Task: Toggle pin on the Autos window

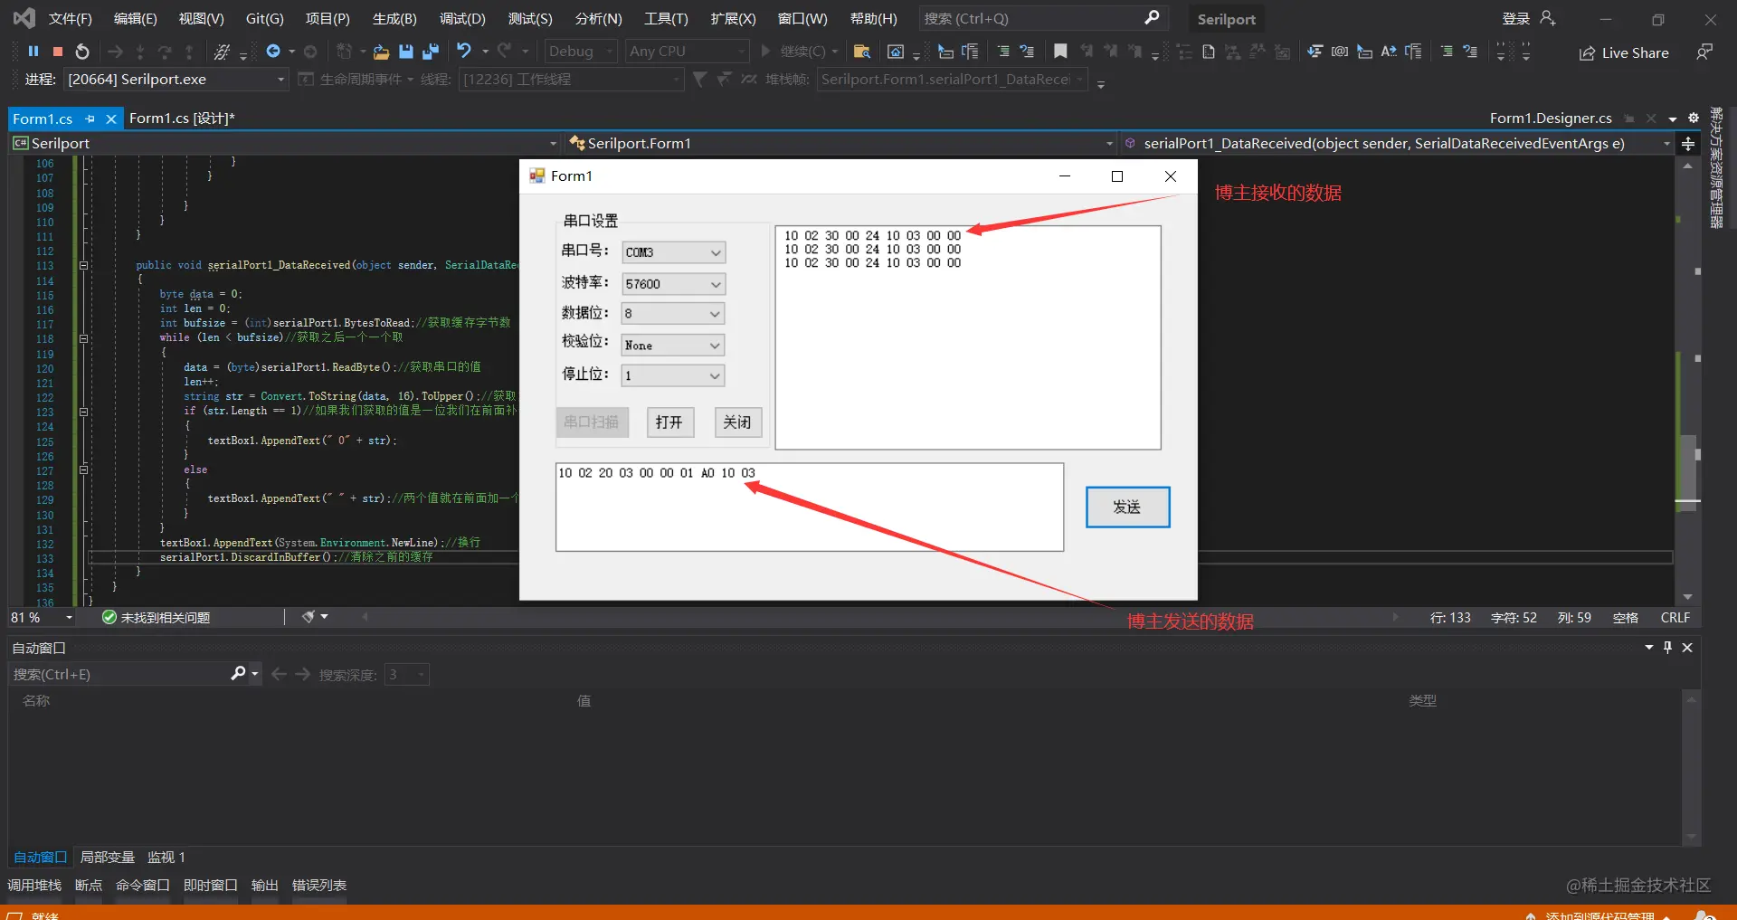Action: 1667,648
